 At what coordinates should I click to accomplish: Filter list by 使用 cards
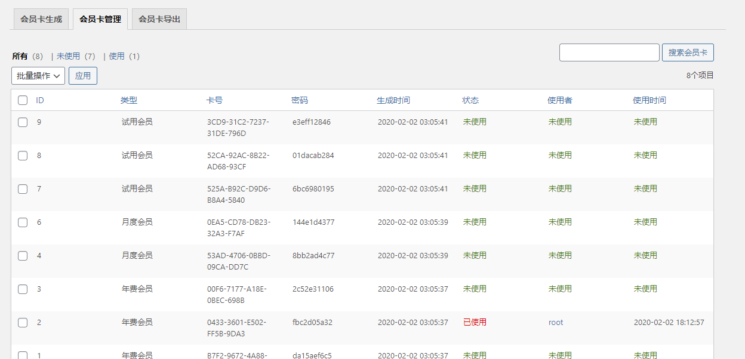point(116,56)
